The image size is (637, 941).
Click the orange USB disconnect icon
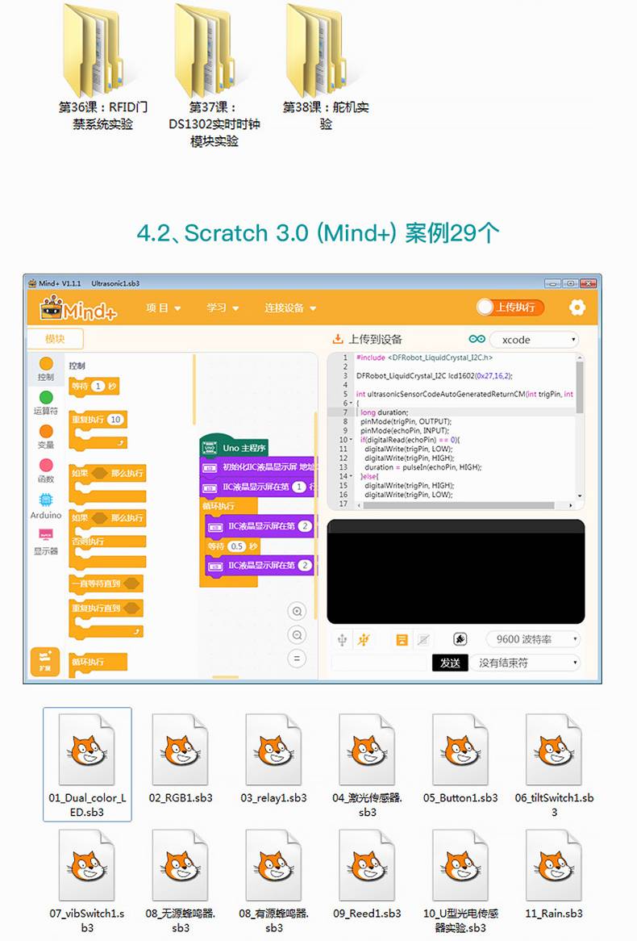[364, 640]
